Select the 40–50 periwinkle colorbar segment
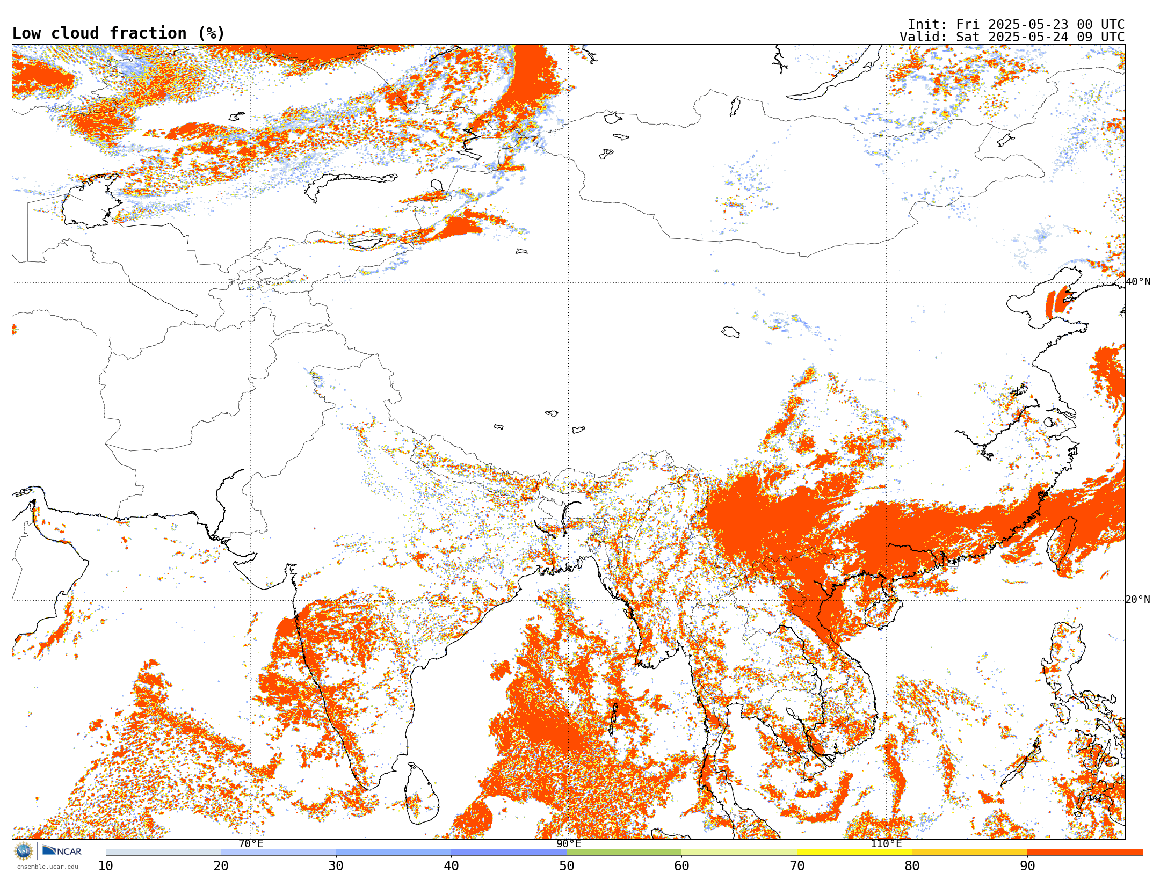 point(509,853)
